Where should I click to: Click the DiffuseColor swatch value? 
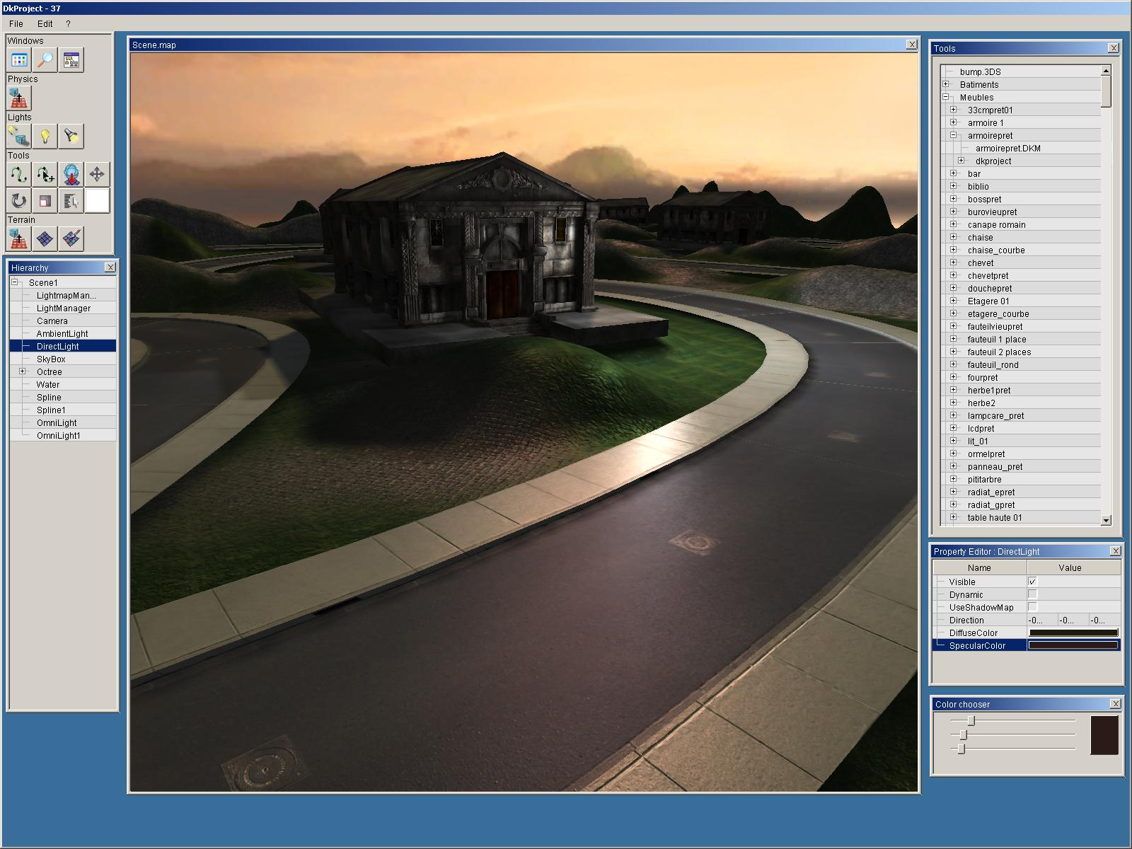1073,633
